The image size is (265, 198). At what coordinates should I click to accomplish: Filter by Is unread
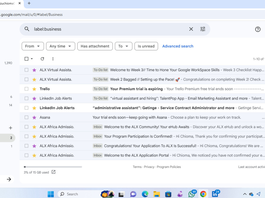pos(146,46)
